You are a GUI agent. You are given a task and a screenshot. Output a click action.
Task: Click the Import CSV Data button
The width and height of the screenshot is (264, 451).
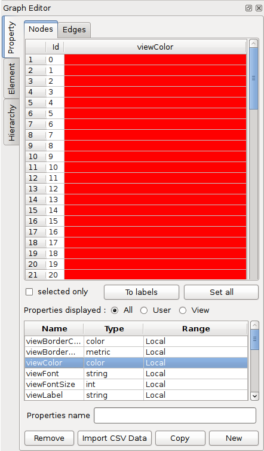click(x=114, y=438)
